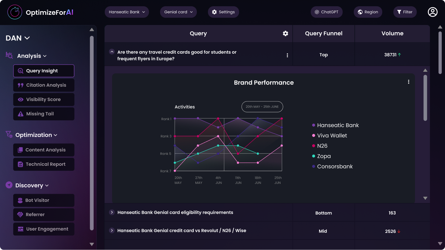Open the Citation Analysis page
The image size is (445, 250).
(44, 85)
